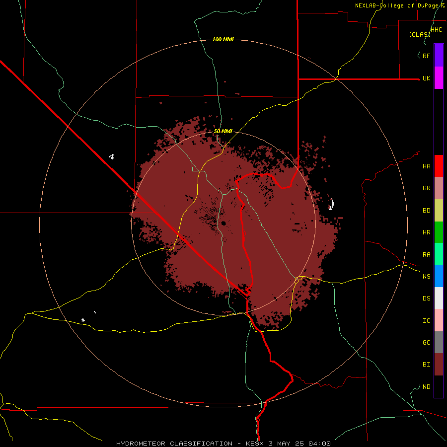Click the radar site center dot
The height and width of the screenshot is (447, 447).
click(223, 223)
